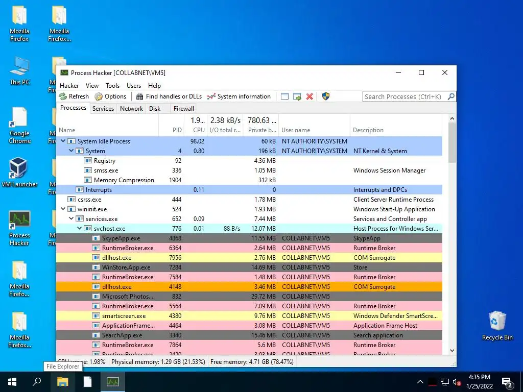Click Physical memory in the status bar
The image size is (523, 392).
[x=158, y=362]
